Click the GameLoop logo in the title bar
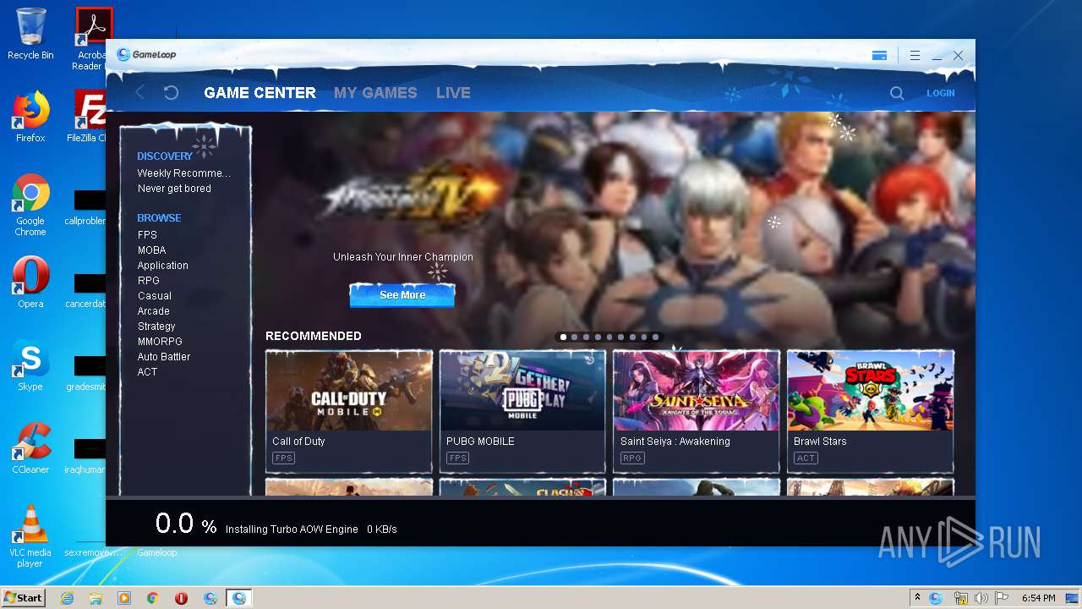This screenshot has width=1082, height=609. [146, 55]
